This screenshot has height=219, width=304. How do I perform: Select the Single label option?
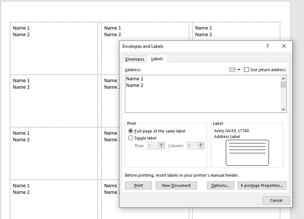click(131, 138)
